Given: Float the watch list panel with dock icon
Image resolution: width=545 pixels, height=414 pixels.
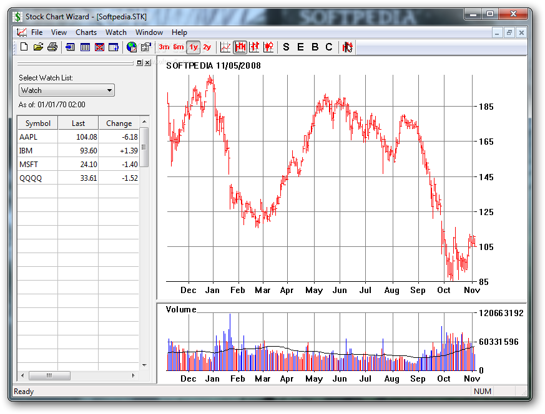Looking at the screenshot, I should click(139, 63).
